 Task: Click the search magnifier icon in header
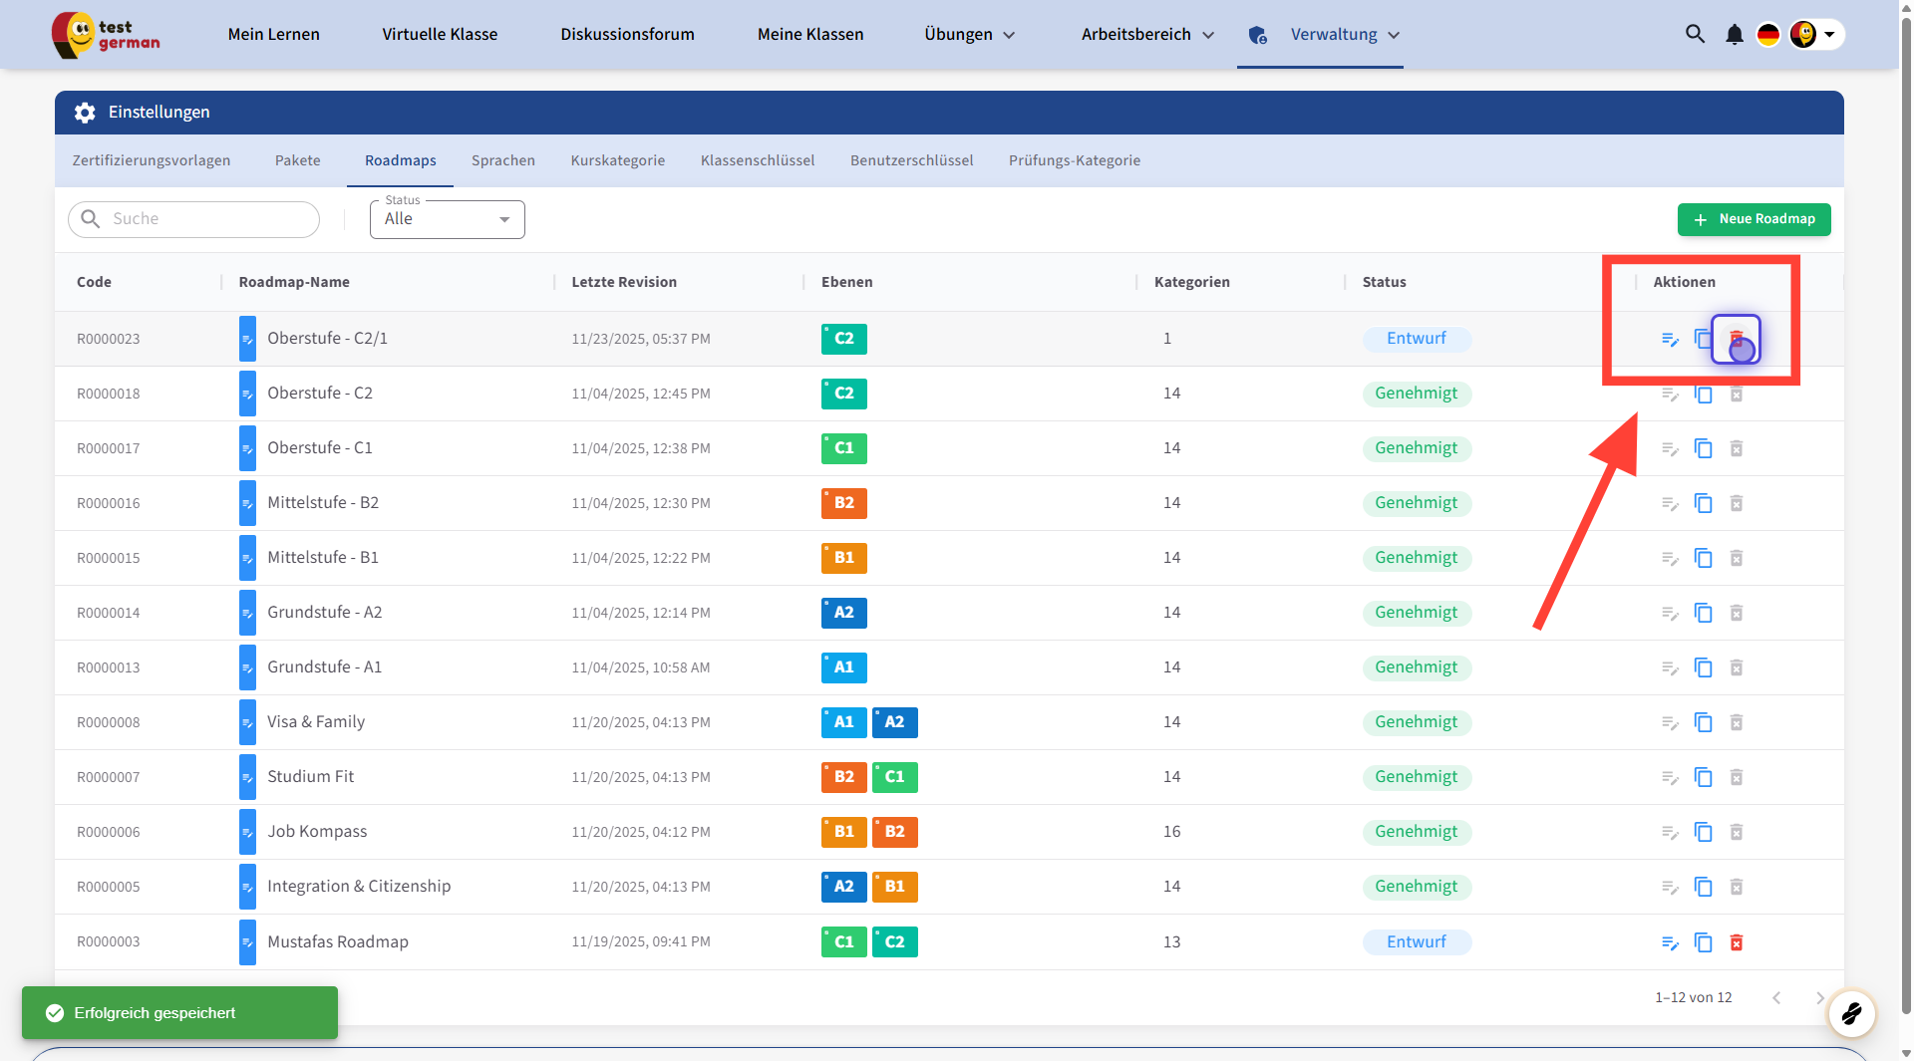coord(1695,34)
